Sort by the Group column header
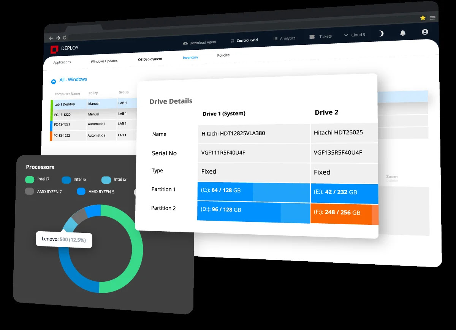456x330 pixels. 123,92
